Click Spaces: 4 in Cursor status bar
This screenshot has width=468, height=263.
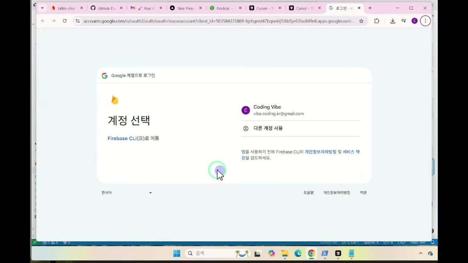tap(371, 242)
